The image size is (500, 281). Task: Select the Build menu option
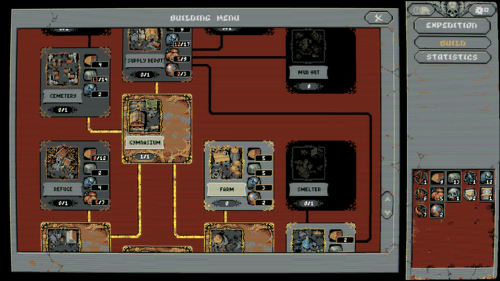tap(452, 43)
